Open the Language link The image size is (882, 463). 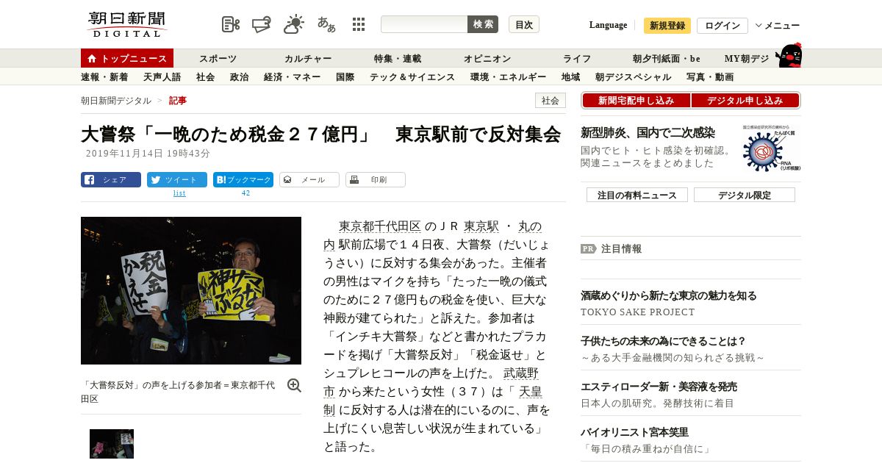[608, 25]
